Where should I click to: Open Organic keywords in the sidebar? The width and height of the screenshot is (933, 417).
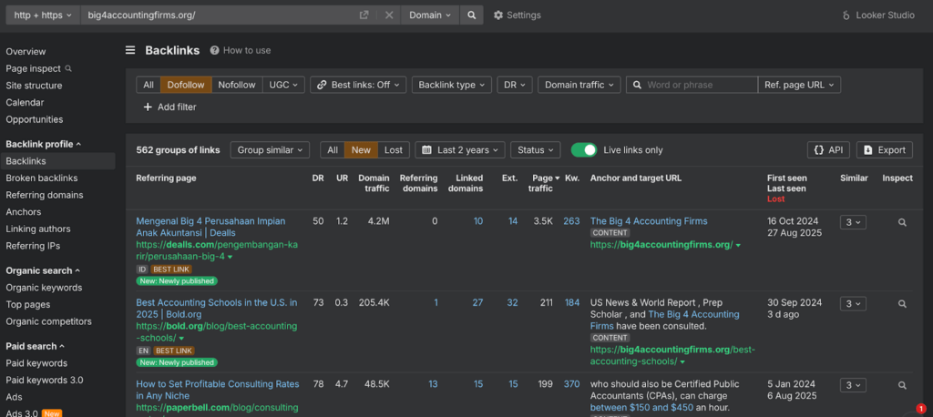pyautogui.click(x=44, y=288)
